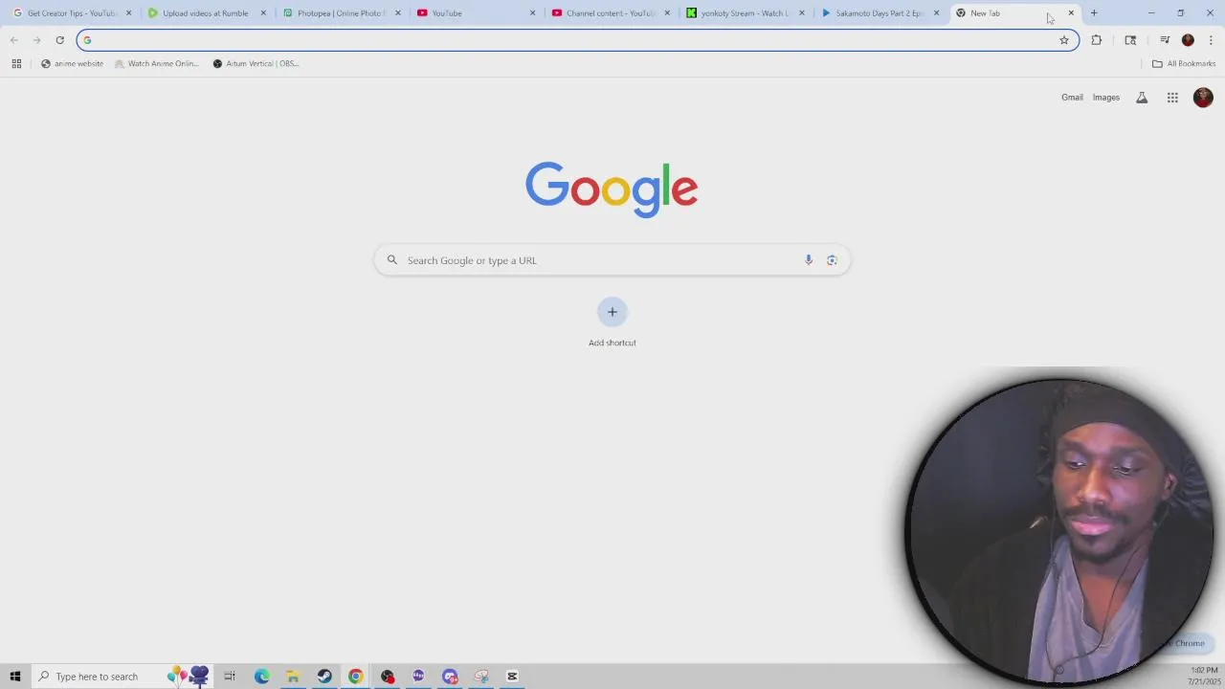1225x689 pixels.
Task: Open the Windows Start menu
Action: (14, 677)
